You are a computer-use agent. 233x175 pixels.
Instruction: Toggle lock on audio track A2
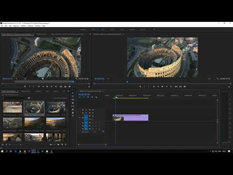pyautogui.click(x=83, y=126)
